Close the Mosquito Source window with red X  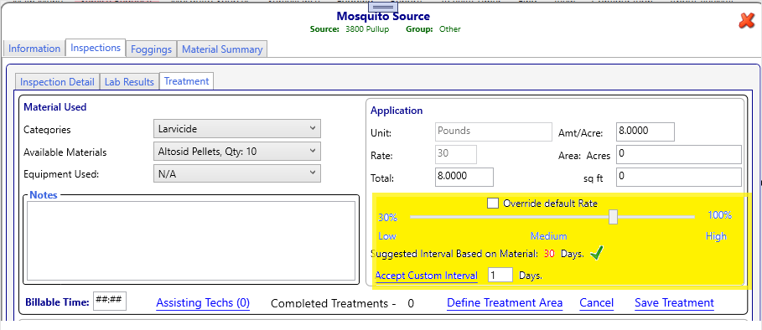click(x=746, y=21)
